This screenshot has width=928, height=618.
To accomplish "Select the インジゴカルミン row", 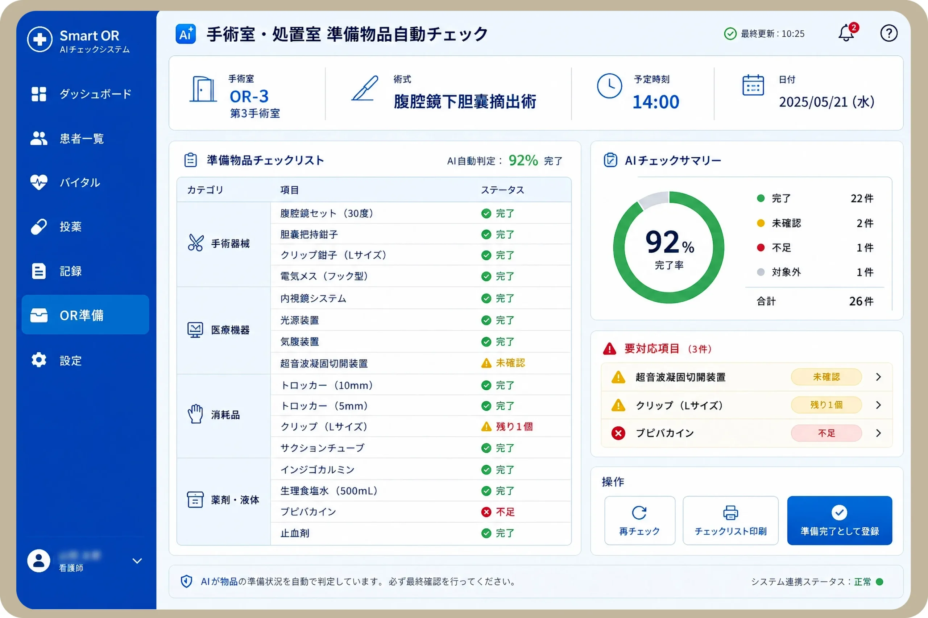I will (421, 469).
